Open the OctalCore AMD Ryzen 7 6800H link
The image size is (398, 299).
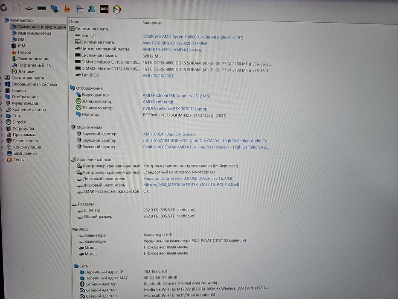point(193,37)
